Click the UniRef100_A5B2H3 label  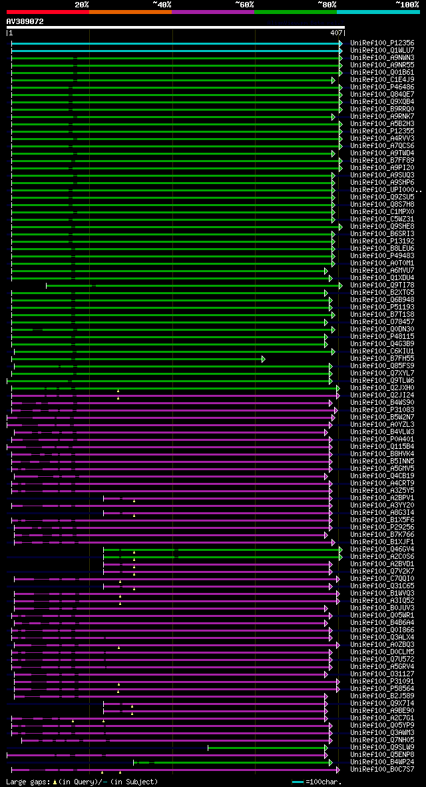(382, 124)
